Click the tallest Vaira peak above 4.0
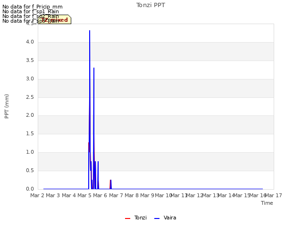This screenshot has width=302, height=227. point(90,31)
